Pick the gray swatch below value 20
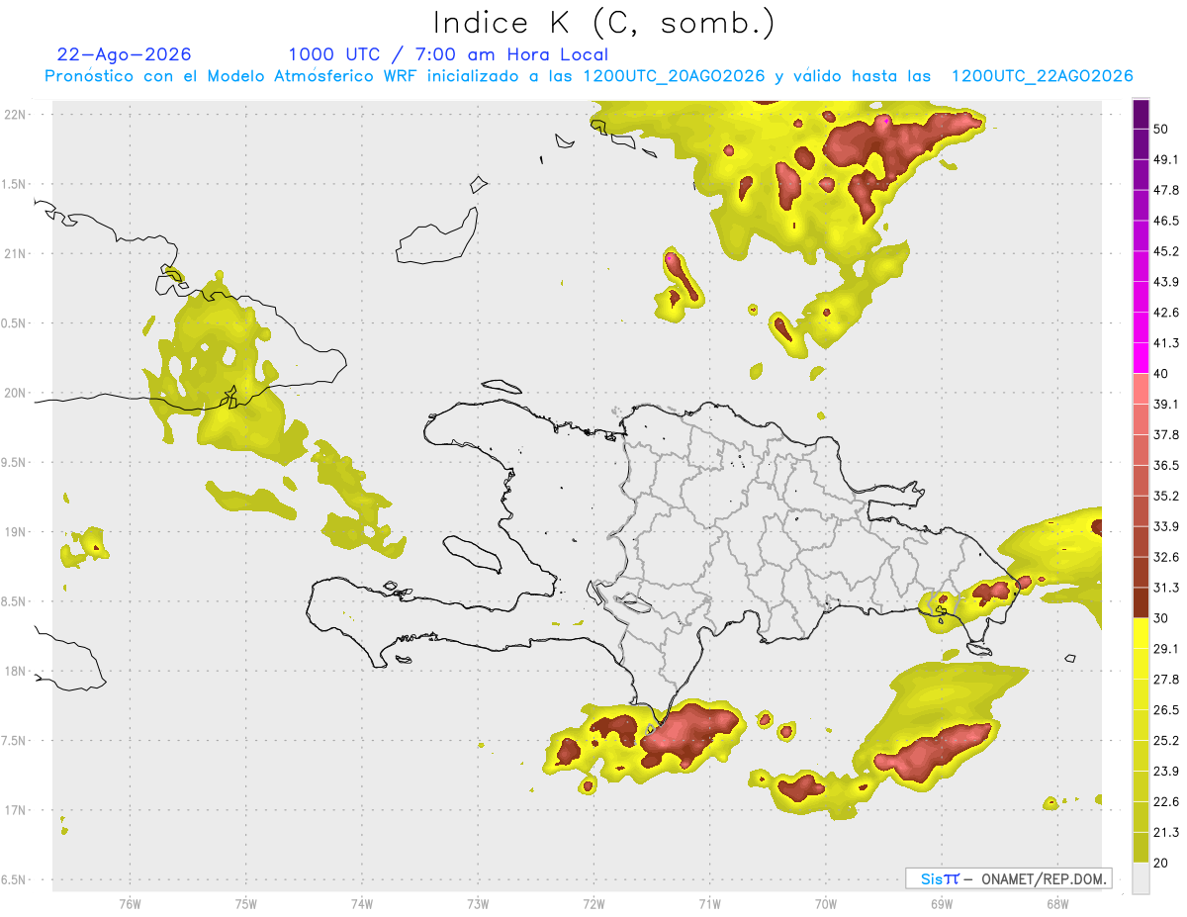Screen dimensions: 1187x917 pos(1141,878)
